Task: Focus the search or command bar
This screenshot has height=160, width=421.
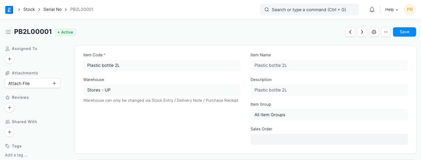Action: (x=309, y=10)
